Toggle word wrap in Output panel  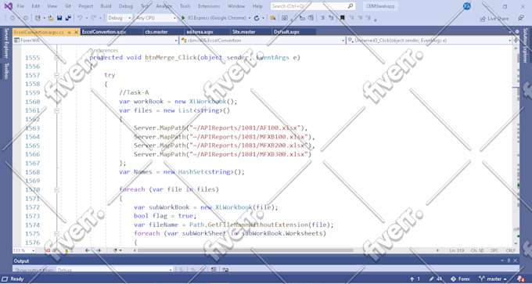225,269
